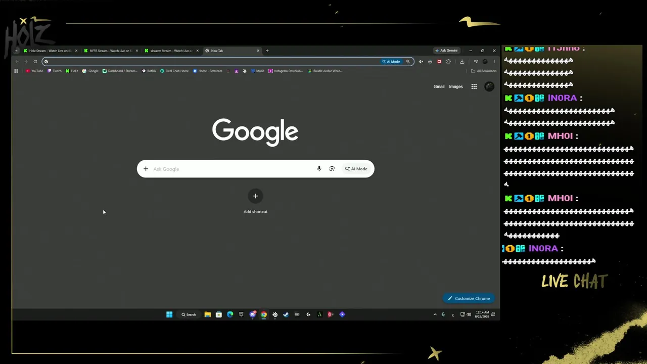
Task: Open the media controls icon in toolbar
Action: (476, 62)
